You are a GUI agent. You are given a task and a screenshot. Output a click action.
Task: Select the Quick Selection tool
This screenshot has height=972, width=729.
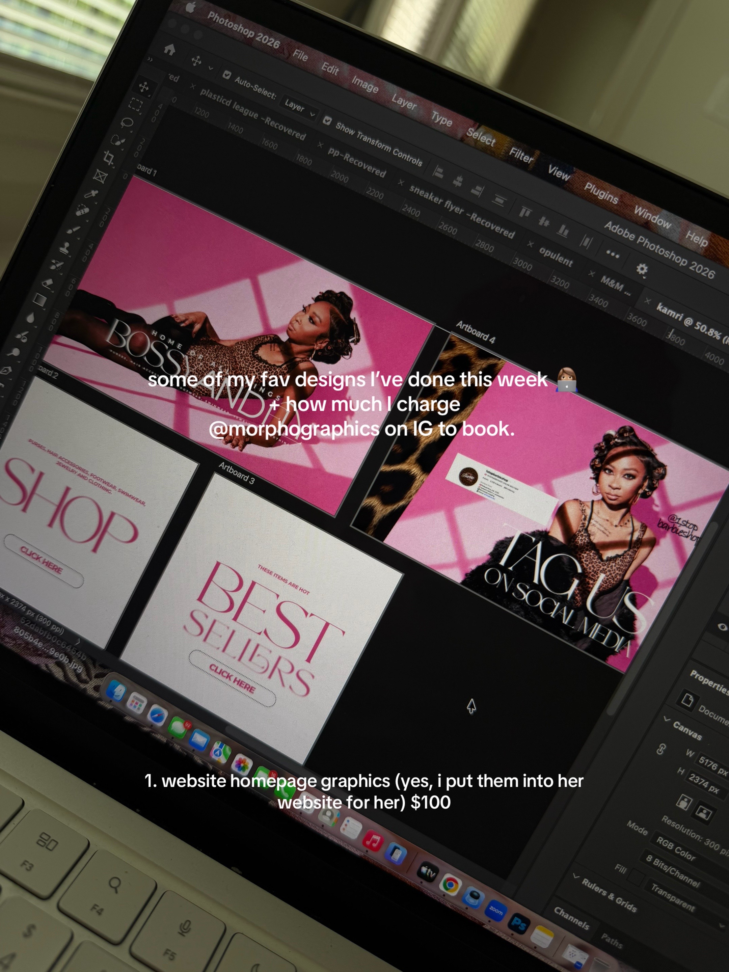pyautogui.click(x=118, y=141)
